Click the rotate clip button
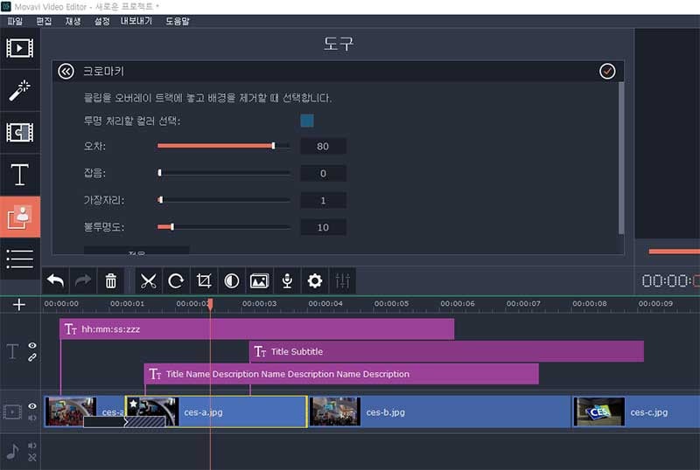Image resolution: width=700 pixels, height=470 pixels. point(176,281)
